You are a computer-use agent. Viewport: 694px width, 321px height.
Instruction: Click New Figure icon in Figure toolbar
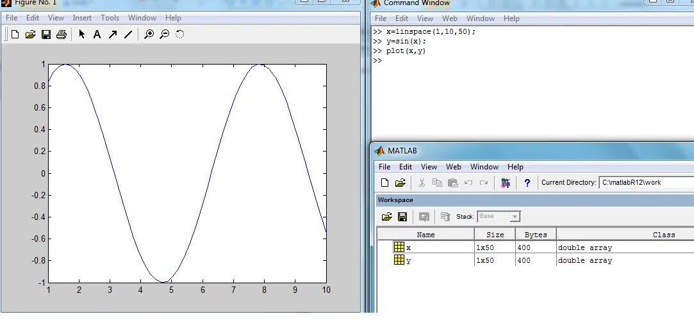pos(15,34)
